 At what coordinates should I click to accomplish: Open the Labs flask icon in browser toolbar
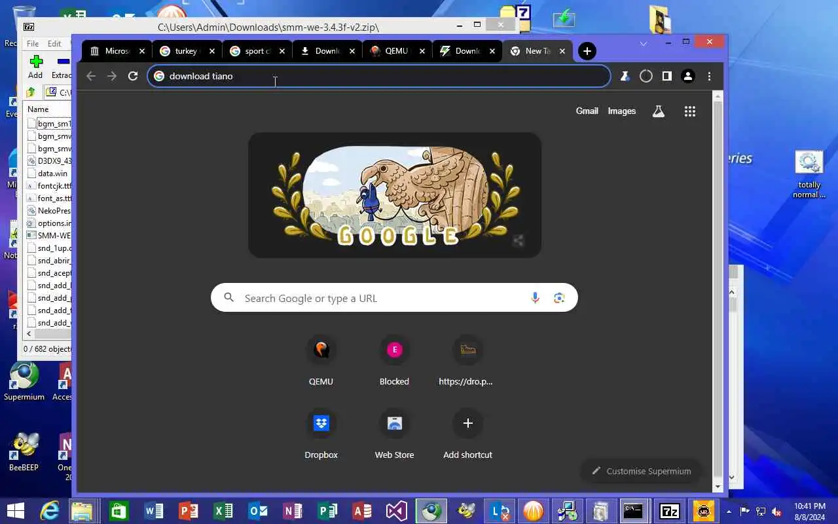point(625,76)
